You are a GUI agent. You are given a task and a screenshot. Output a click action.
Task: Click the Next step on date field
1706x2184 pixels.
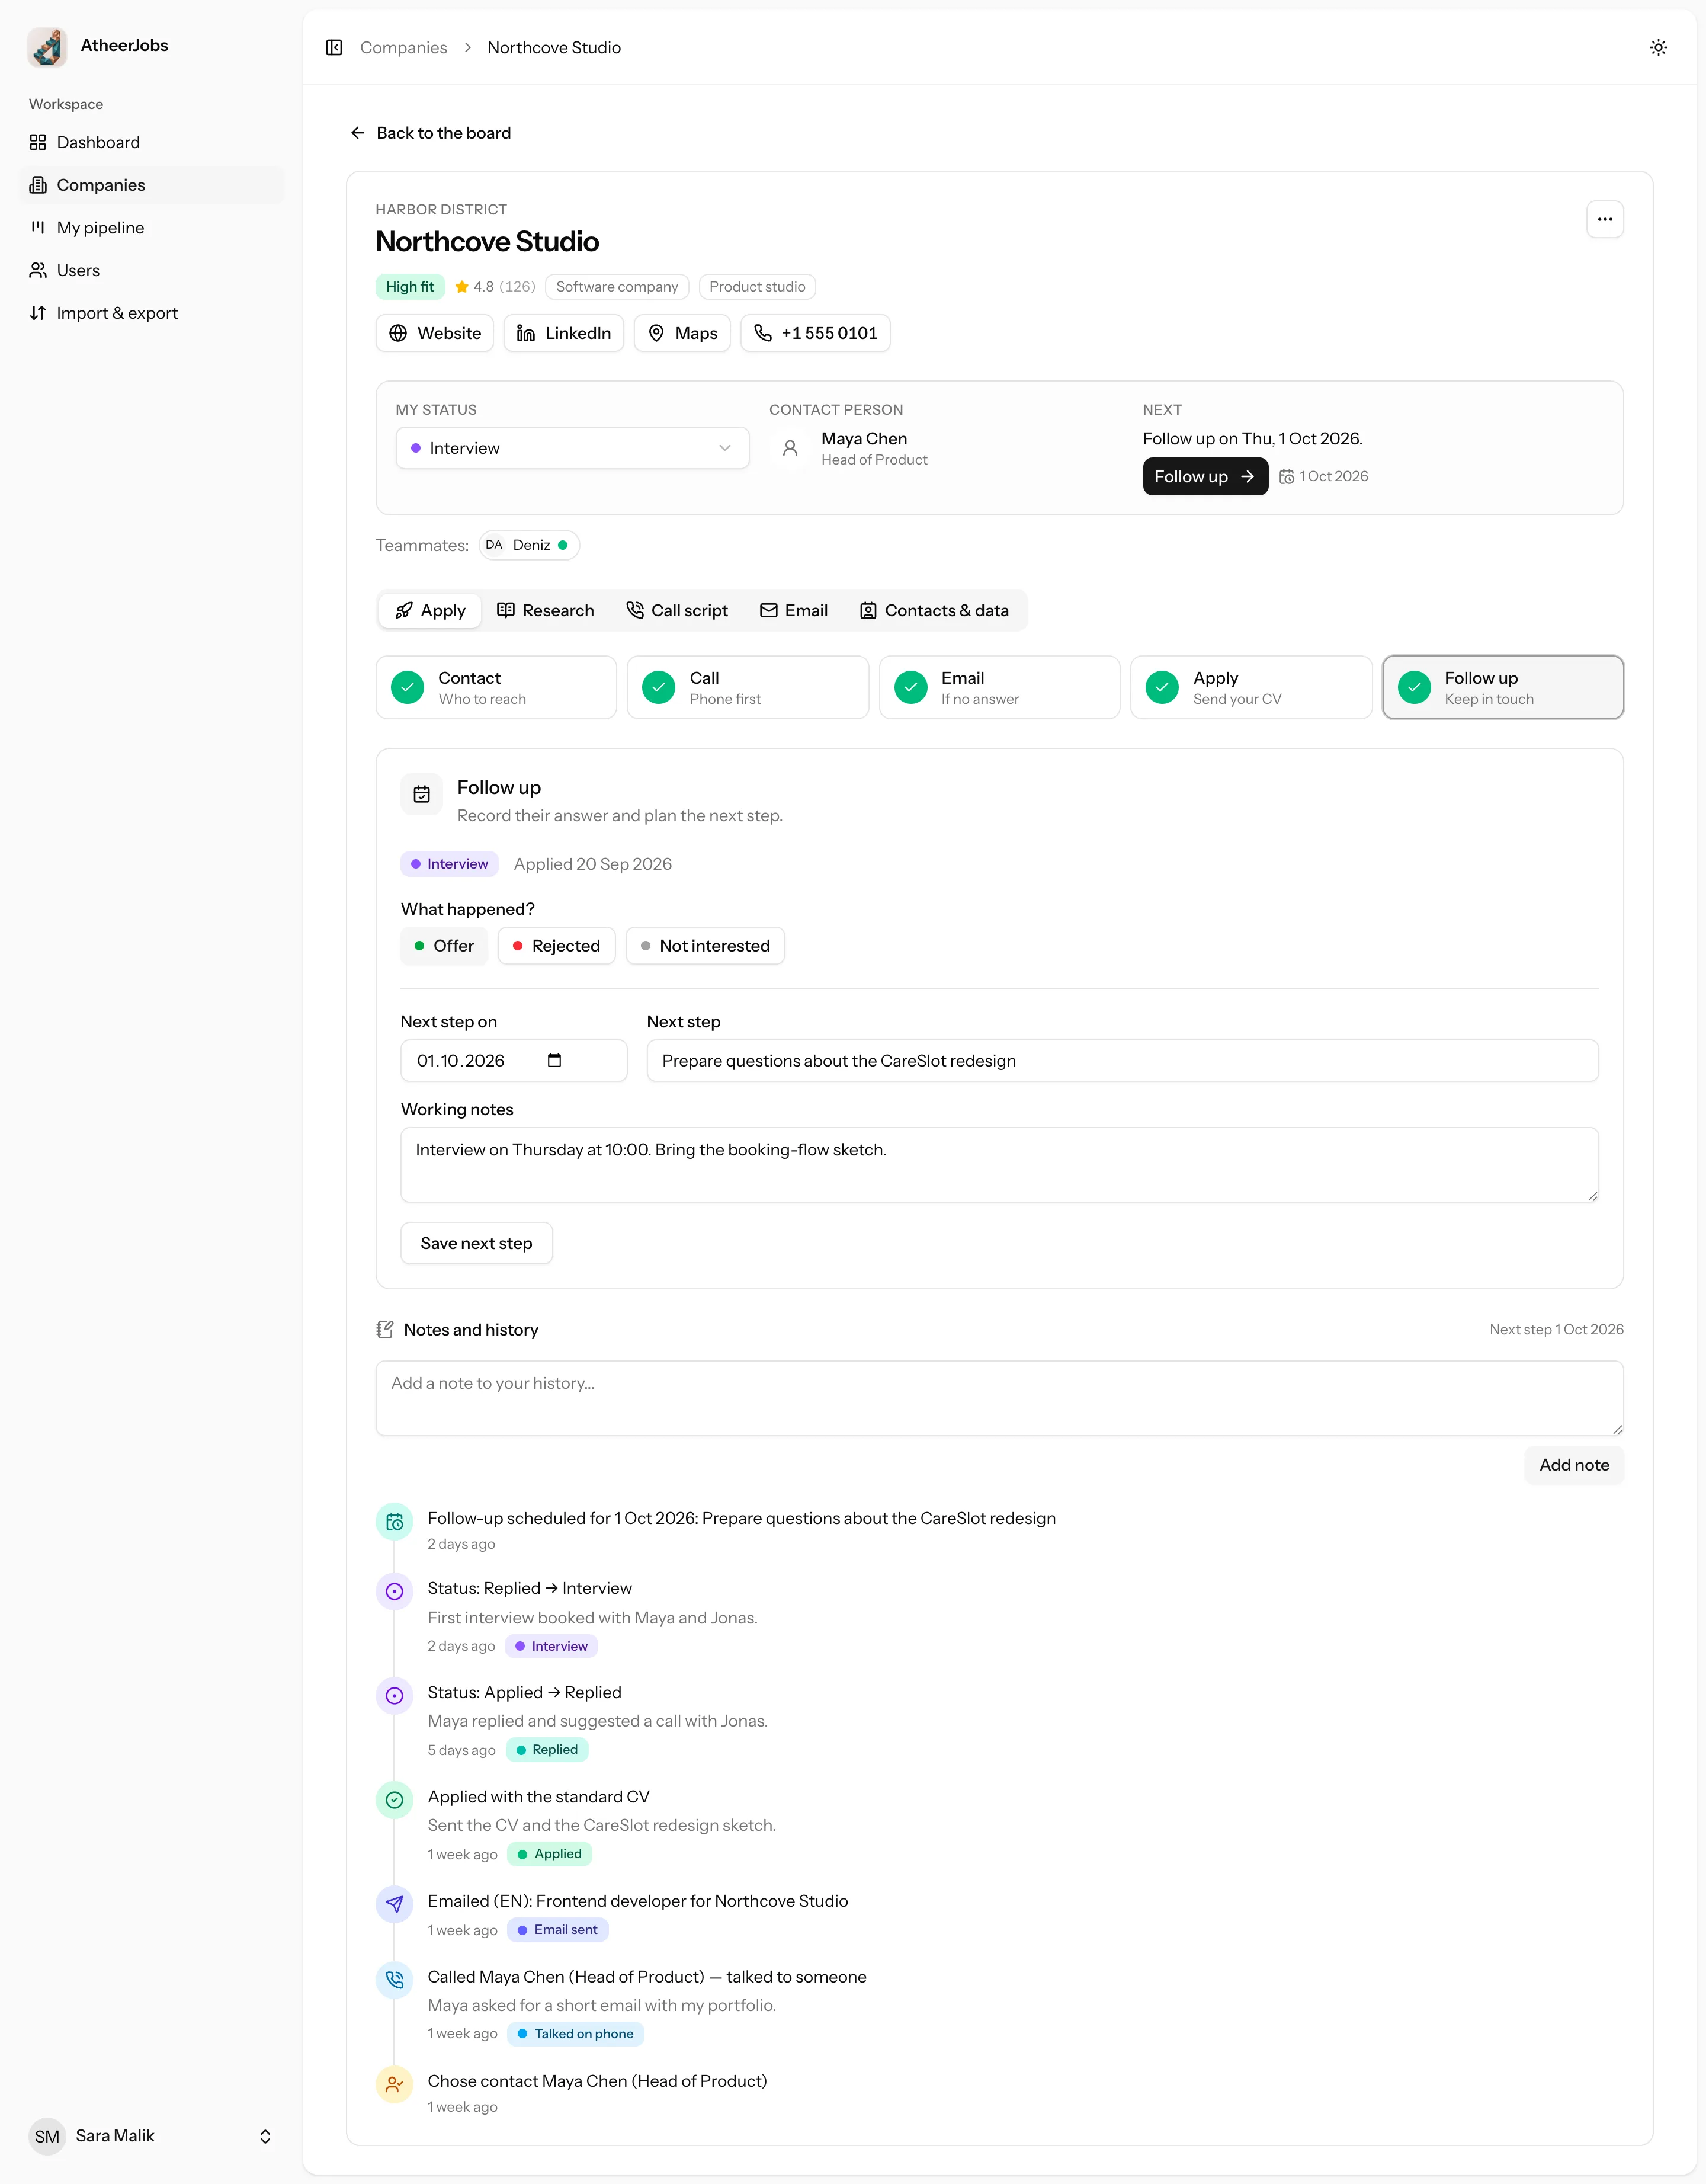[514, 1060]
